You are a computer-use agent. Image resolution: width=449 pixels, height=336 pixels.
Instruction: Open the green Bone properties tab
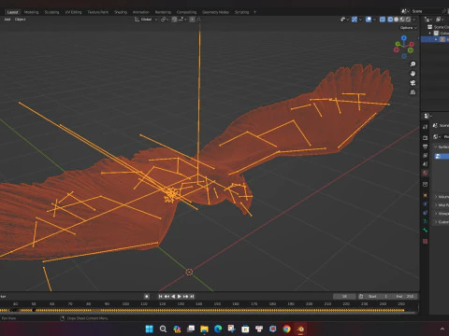click(x=425, y=231)
